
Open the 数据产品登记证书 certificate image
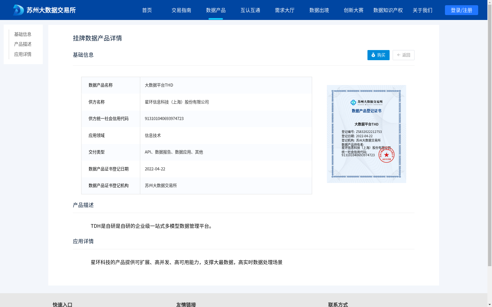pyautogui.click(x=367, y=134)
